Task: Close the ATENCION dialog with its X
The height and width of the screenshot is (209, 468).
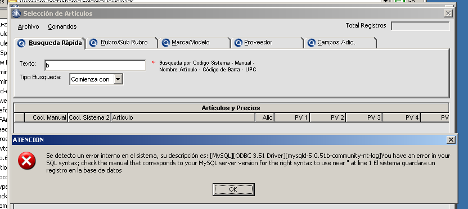Action: [451, 139]
